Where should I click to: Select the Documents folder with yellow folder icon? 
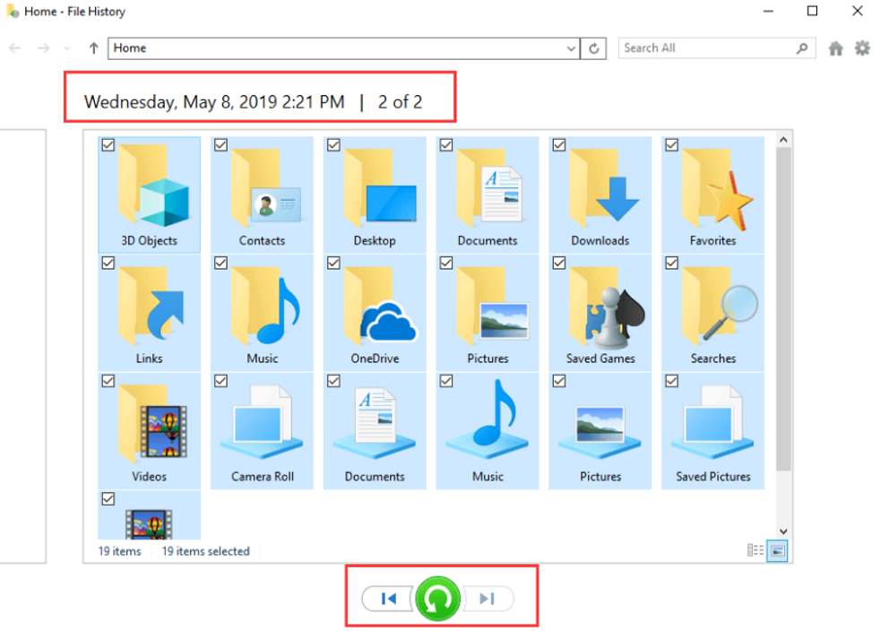tap(490, 187)
